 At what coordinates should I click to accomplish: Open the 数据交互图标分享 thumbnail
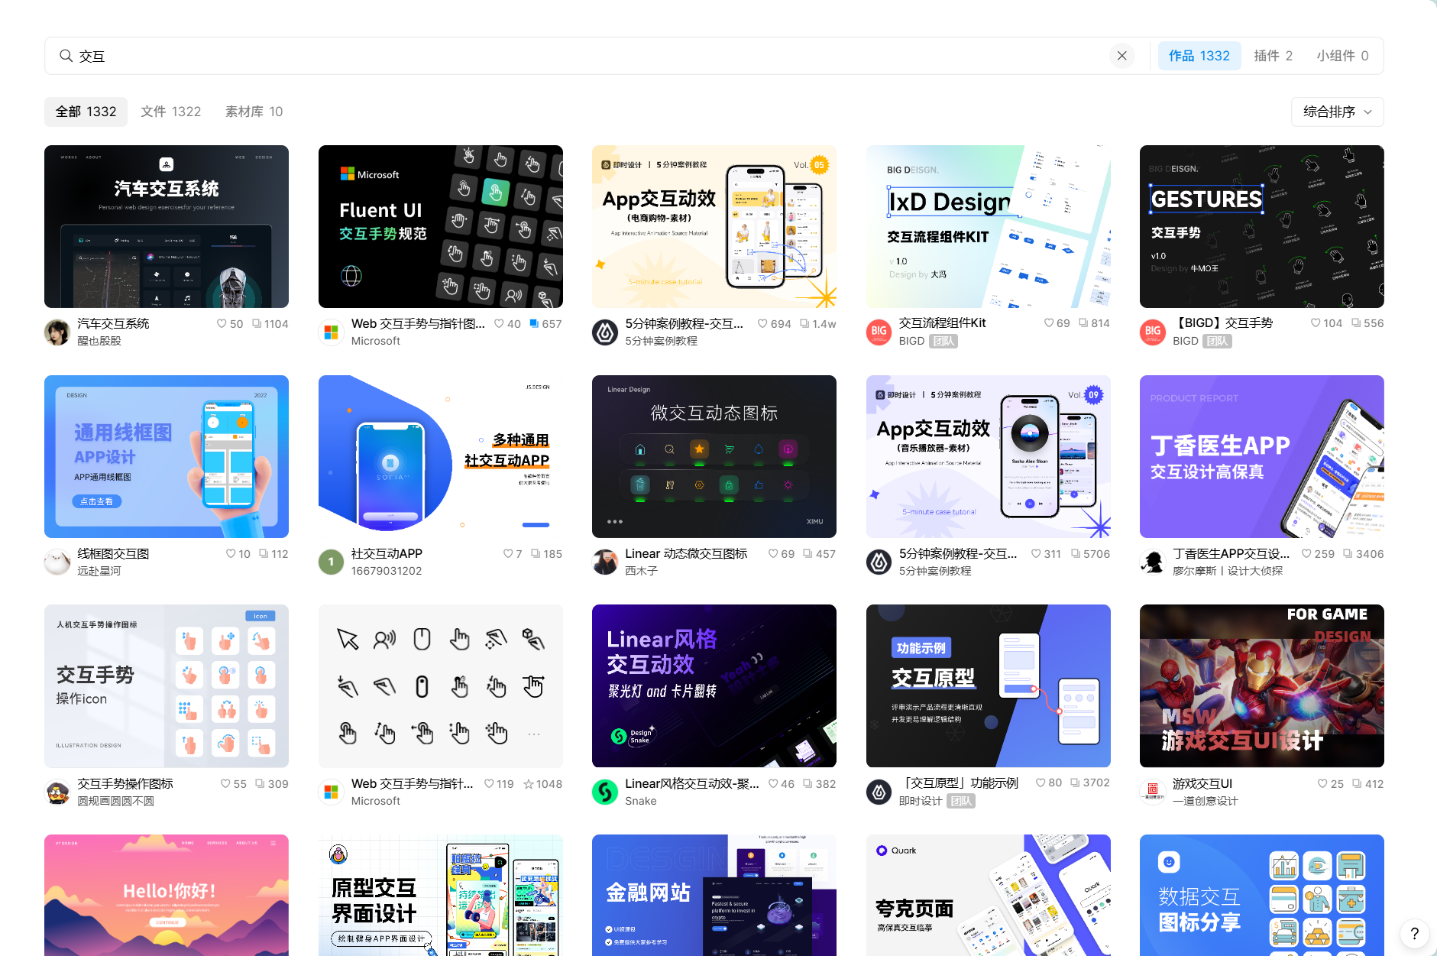1262,895
